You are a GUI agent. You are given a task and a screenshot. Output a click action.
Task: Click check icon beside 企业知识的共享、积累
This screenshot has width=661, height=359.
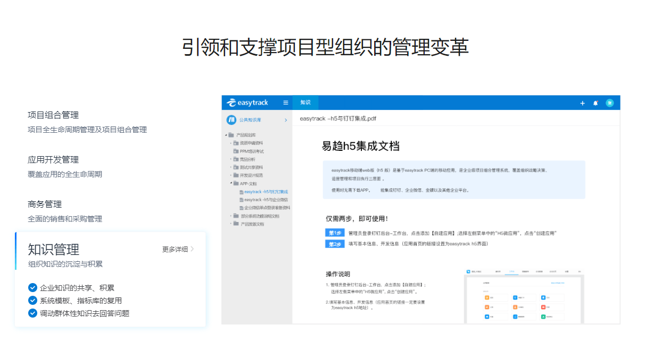tap(33, 288)
